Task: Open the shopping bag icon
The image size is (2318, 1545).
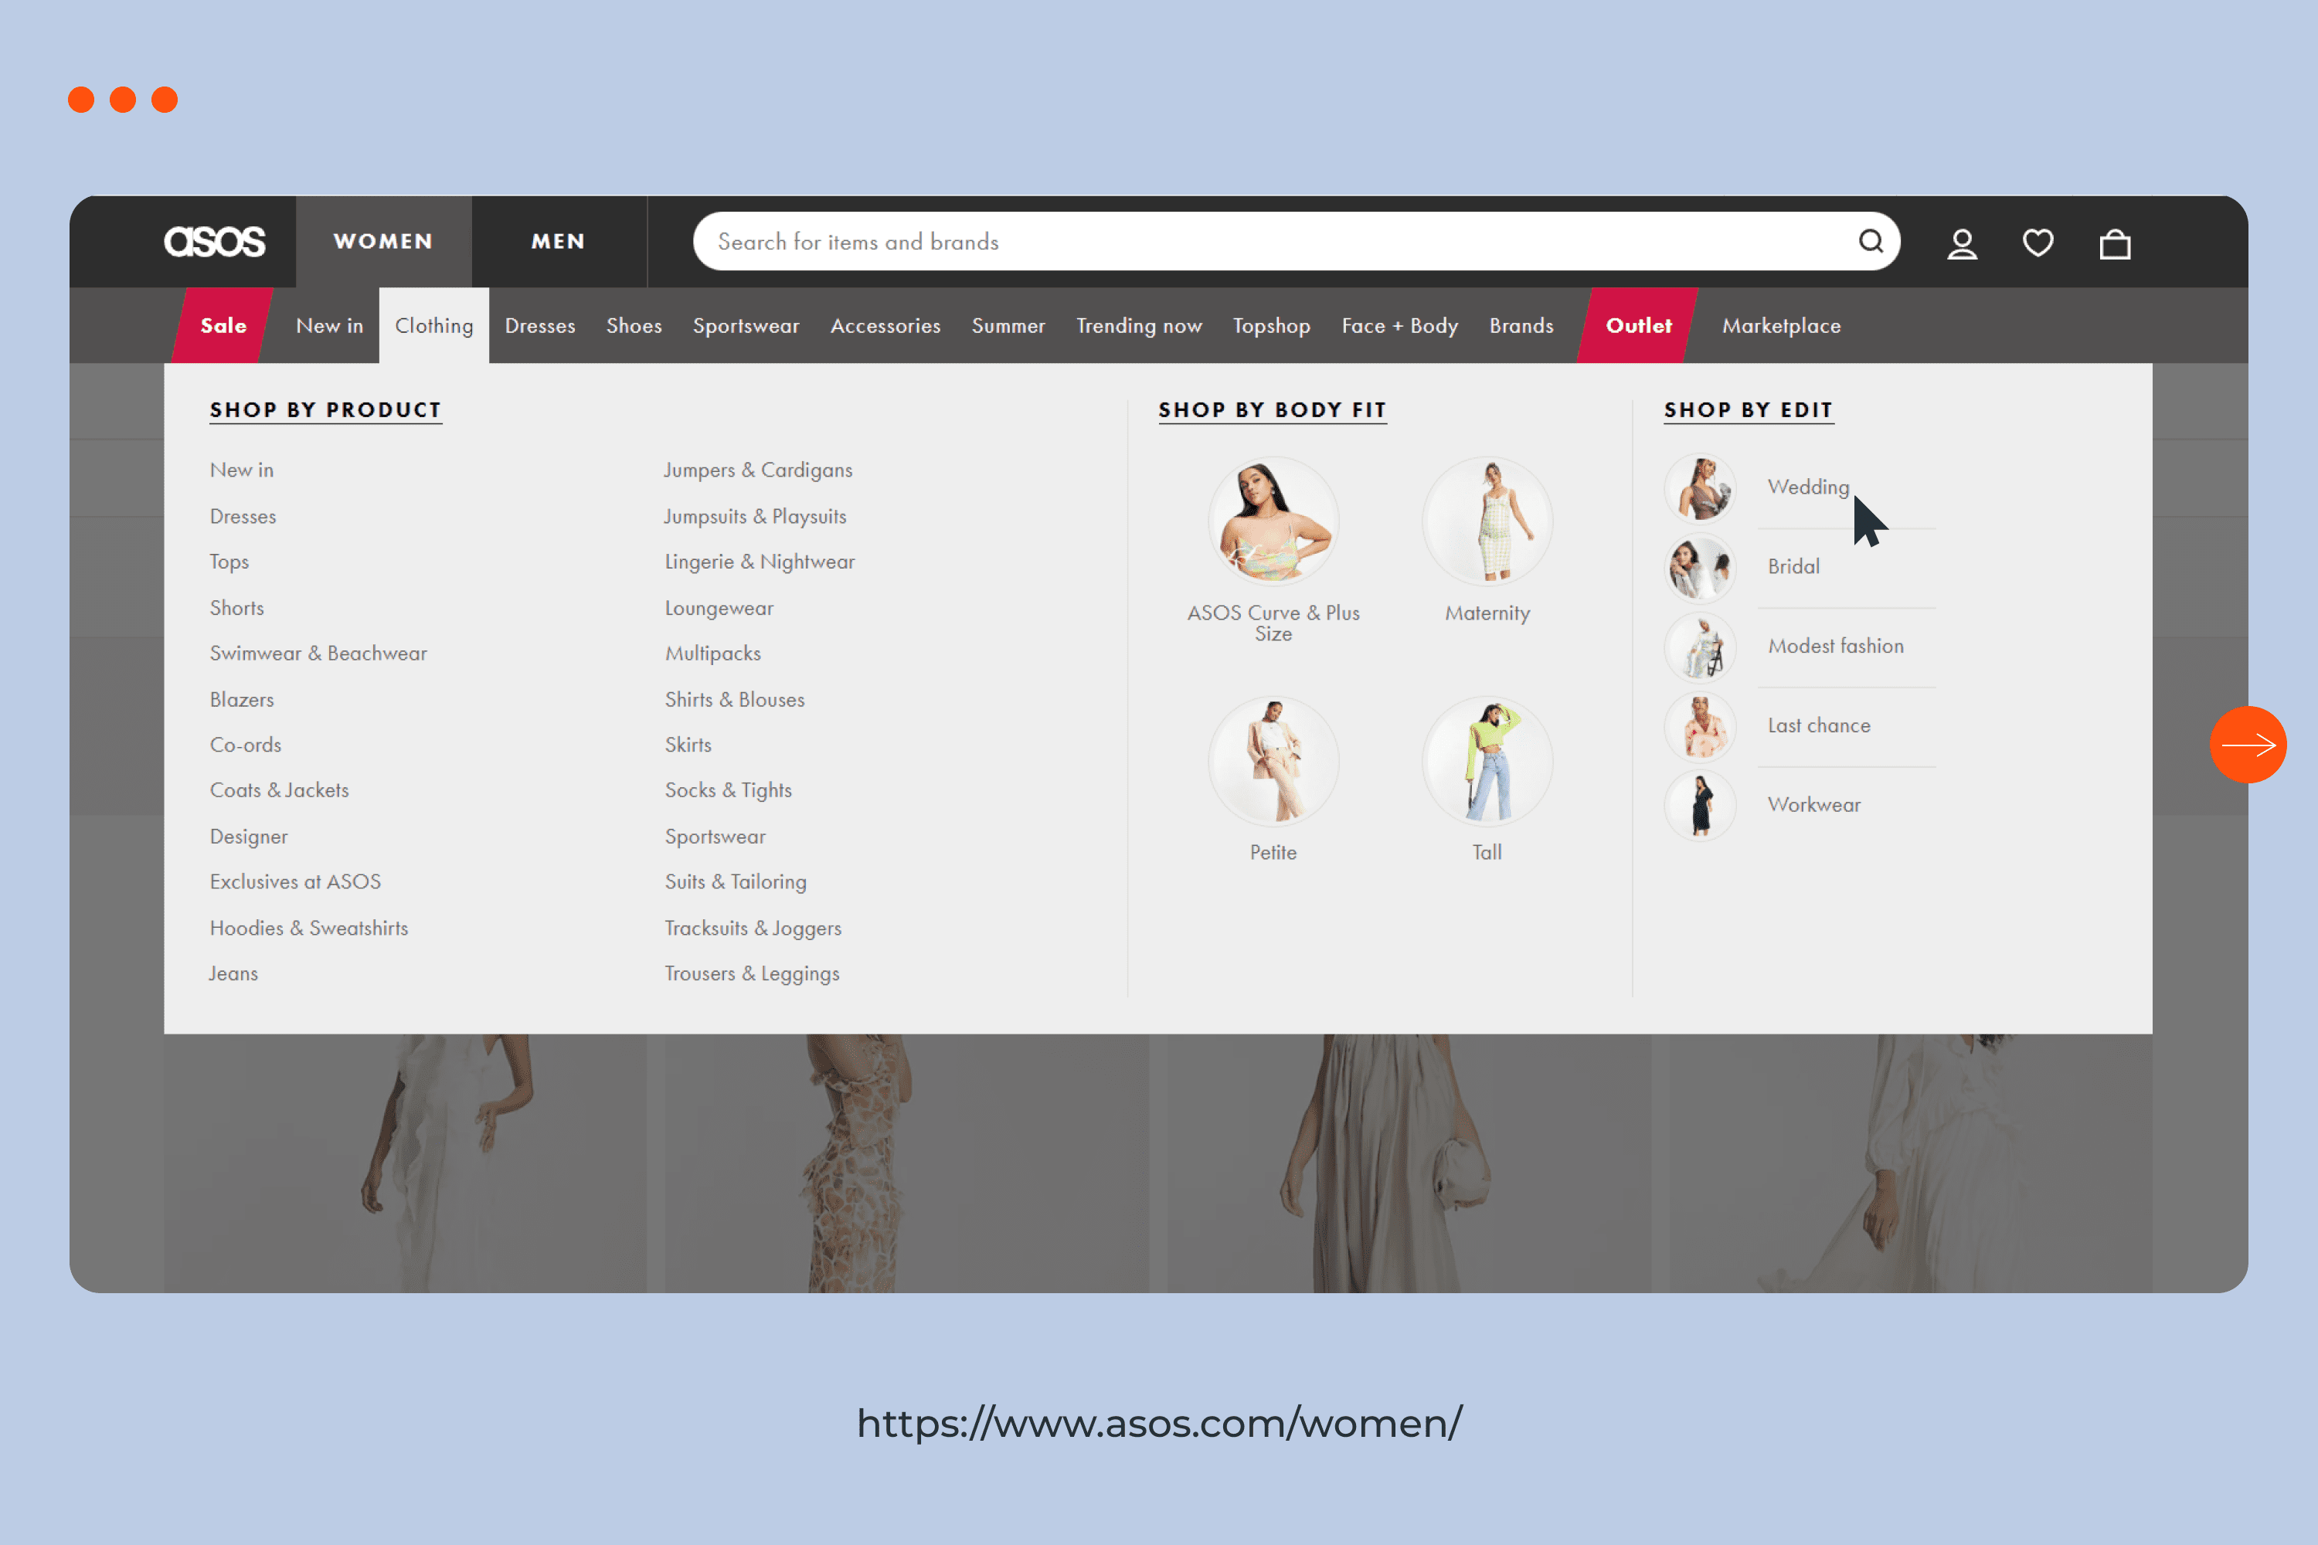Action: pyautogui.click(x=2115, y=243)
